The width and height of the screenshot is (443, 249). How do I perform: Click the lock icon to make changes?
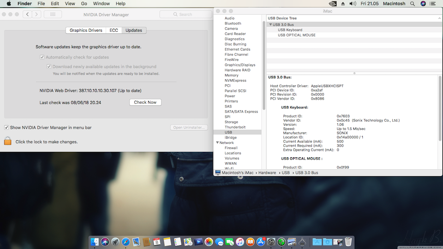(7, 141)
